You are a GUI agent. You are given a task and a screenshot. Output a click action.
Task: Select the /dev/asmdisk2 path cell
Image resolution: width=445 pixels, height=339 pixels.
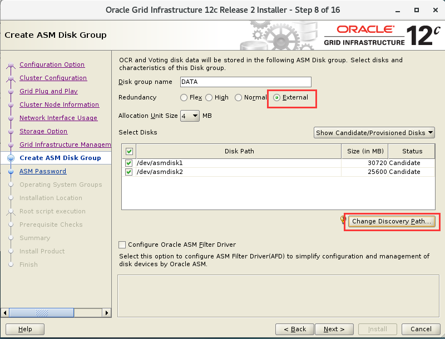click(239, 172)
